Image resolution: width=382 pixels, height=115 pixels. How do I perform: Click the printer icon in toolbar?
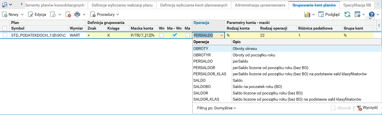tap(77, 14)
